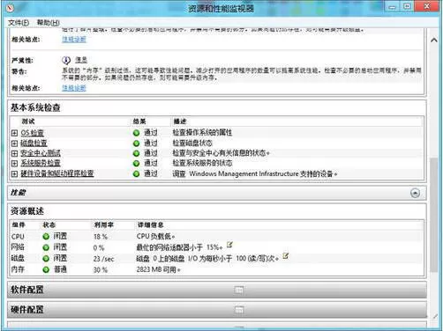This screenshot has height=331, width=443.
Task: Click the note icon beside disk I/O details
Action: point(285,255)
